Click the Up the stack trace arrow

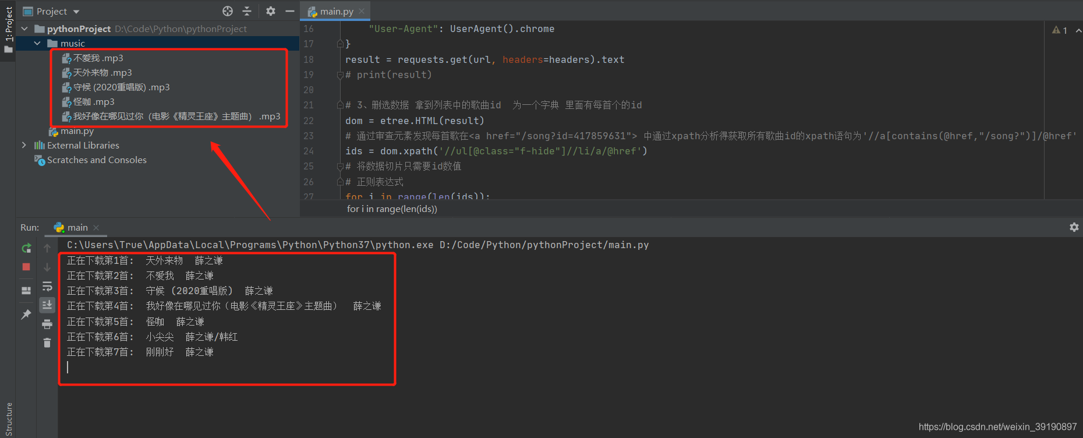47,248
